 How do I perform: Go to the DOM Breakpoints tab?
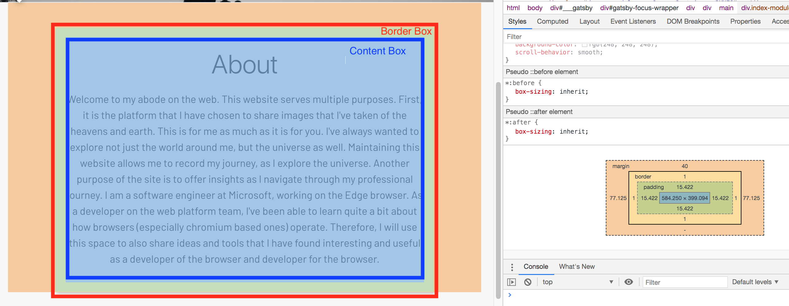[x=693, y=22]
